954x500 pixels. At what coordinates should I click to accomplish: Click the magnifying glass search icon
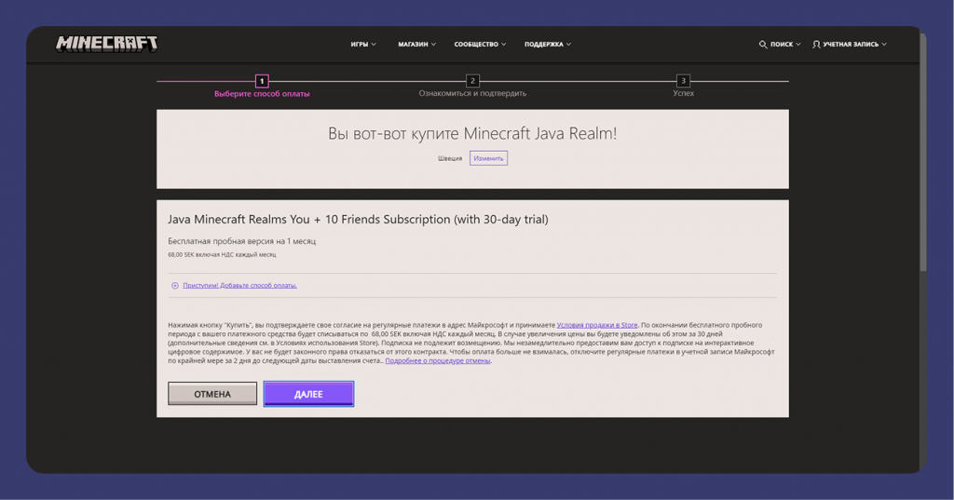tap(763, 44)
